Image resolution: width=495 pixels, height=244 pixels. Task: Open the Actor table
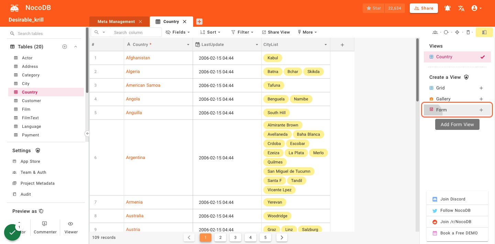(x=46, y=58)
